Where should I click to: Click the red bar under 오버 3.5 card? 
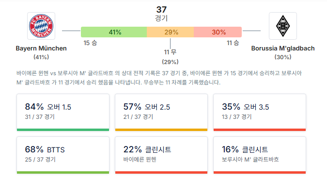point(260,130)
